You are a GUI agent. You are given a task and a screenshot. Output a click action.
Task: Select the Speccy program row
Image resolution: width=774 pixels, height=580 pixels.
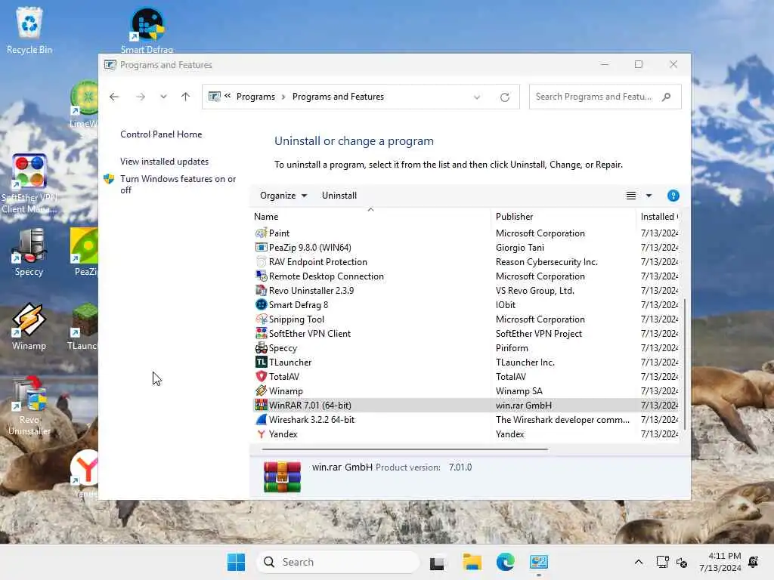tap(466, 347)
